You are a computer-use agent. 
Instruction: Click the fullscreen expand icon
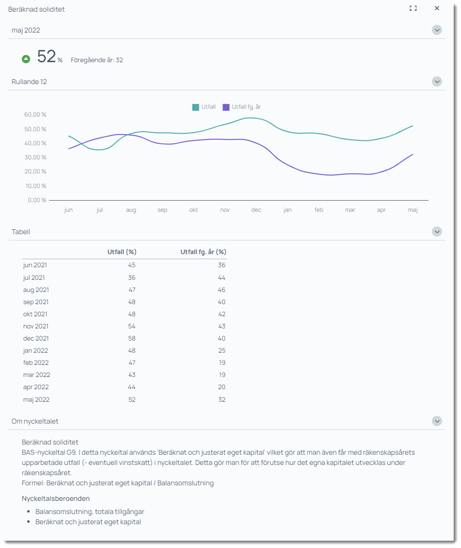coord(413,8)
